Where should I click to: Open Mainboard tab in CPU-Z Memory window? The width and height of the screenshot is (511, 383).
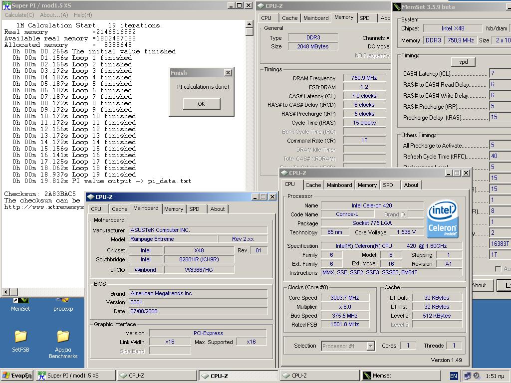[x=316, y=18]
